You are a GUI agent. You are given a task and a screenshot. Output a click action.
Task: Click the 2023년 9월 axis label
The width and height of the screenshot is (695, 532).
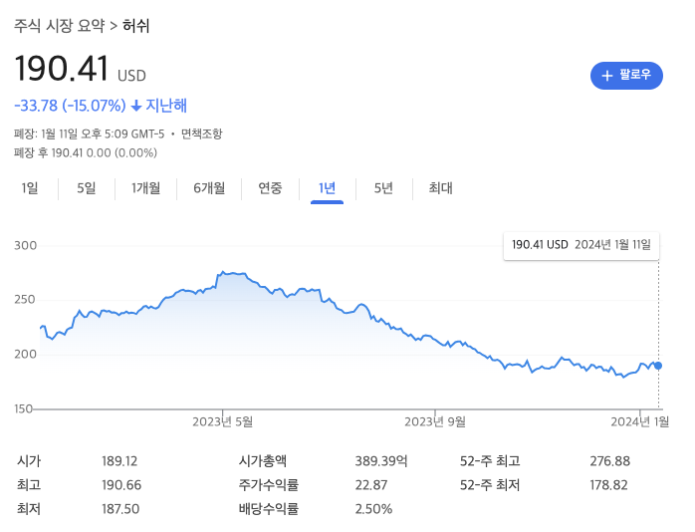tap(435, 421)
